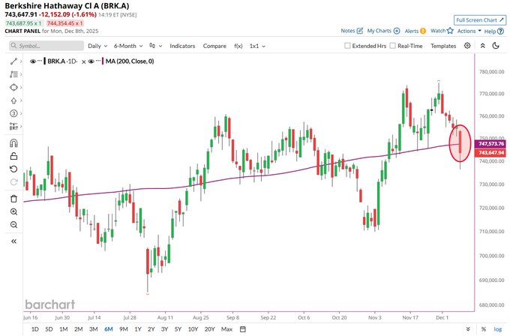Click the Watch link
The width and height of the screenshot is (510, 336).
(x=438, y=31)
